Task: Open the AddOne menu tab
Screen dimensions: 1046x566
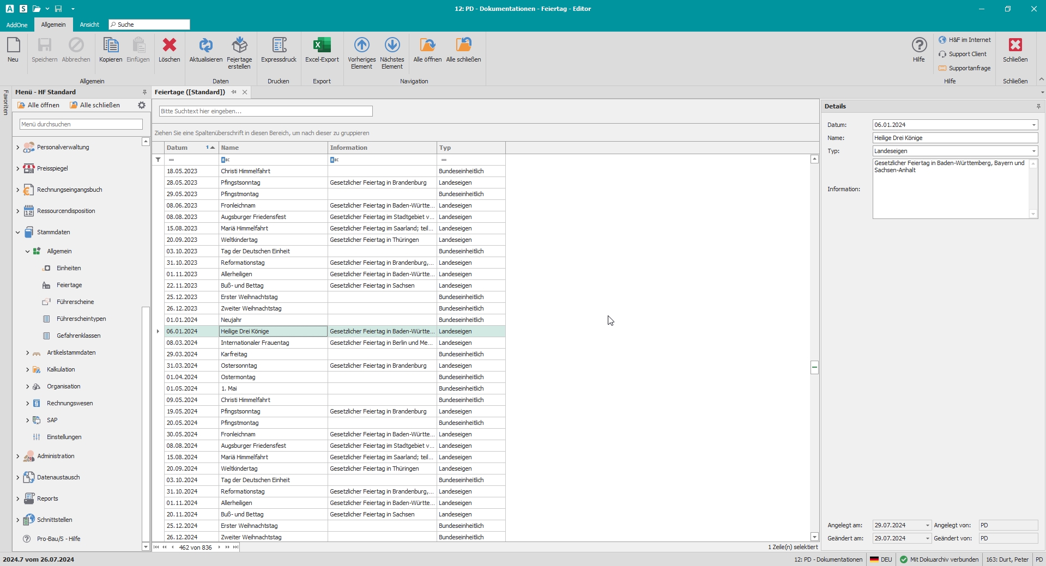Action: [x=17, y=25]
